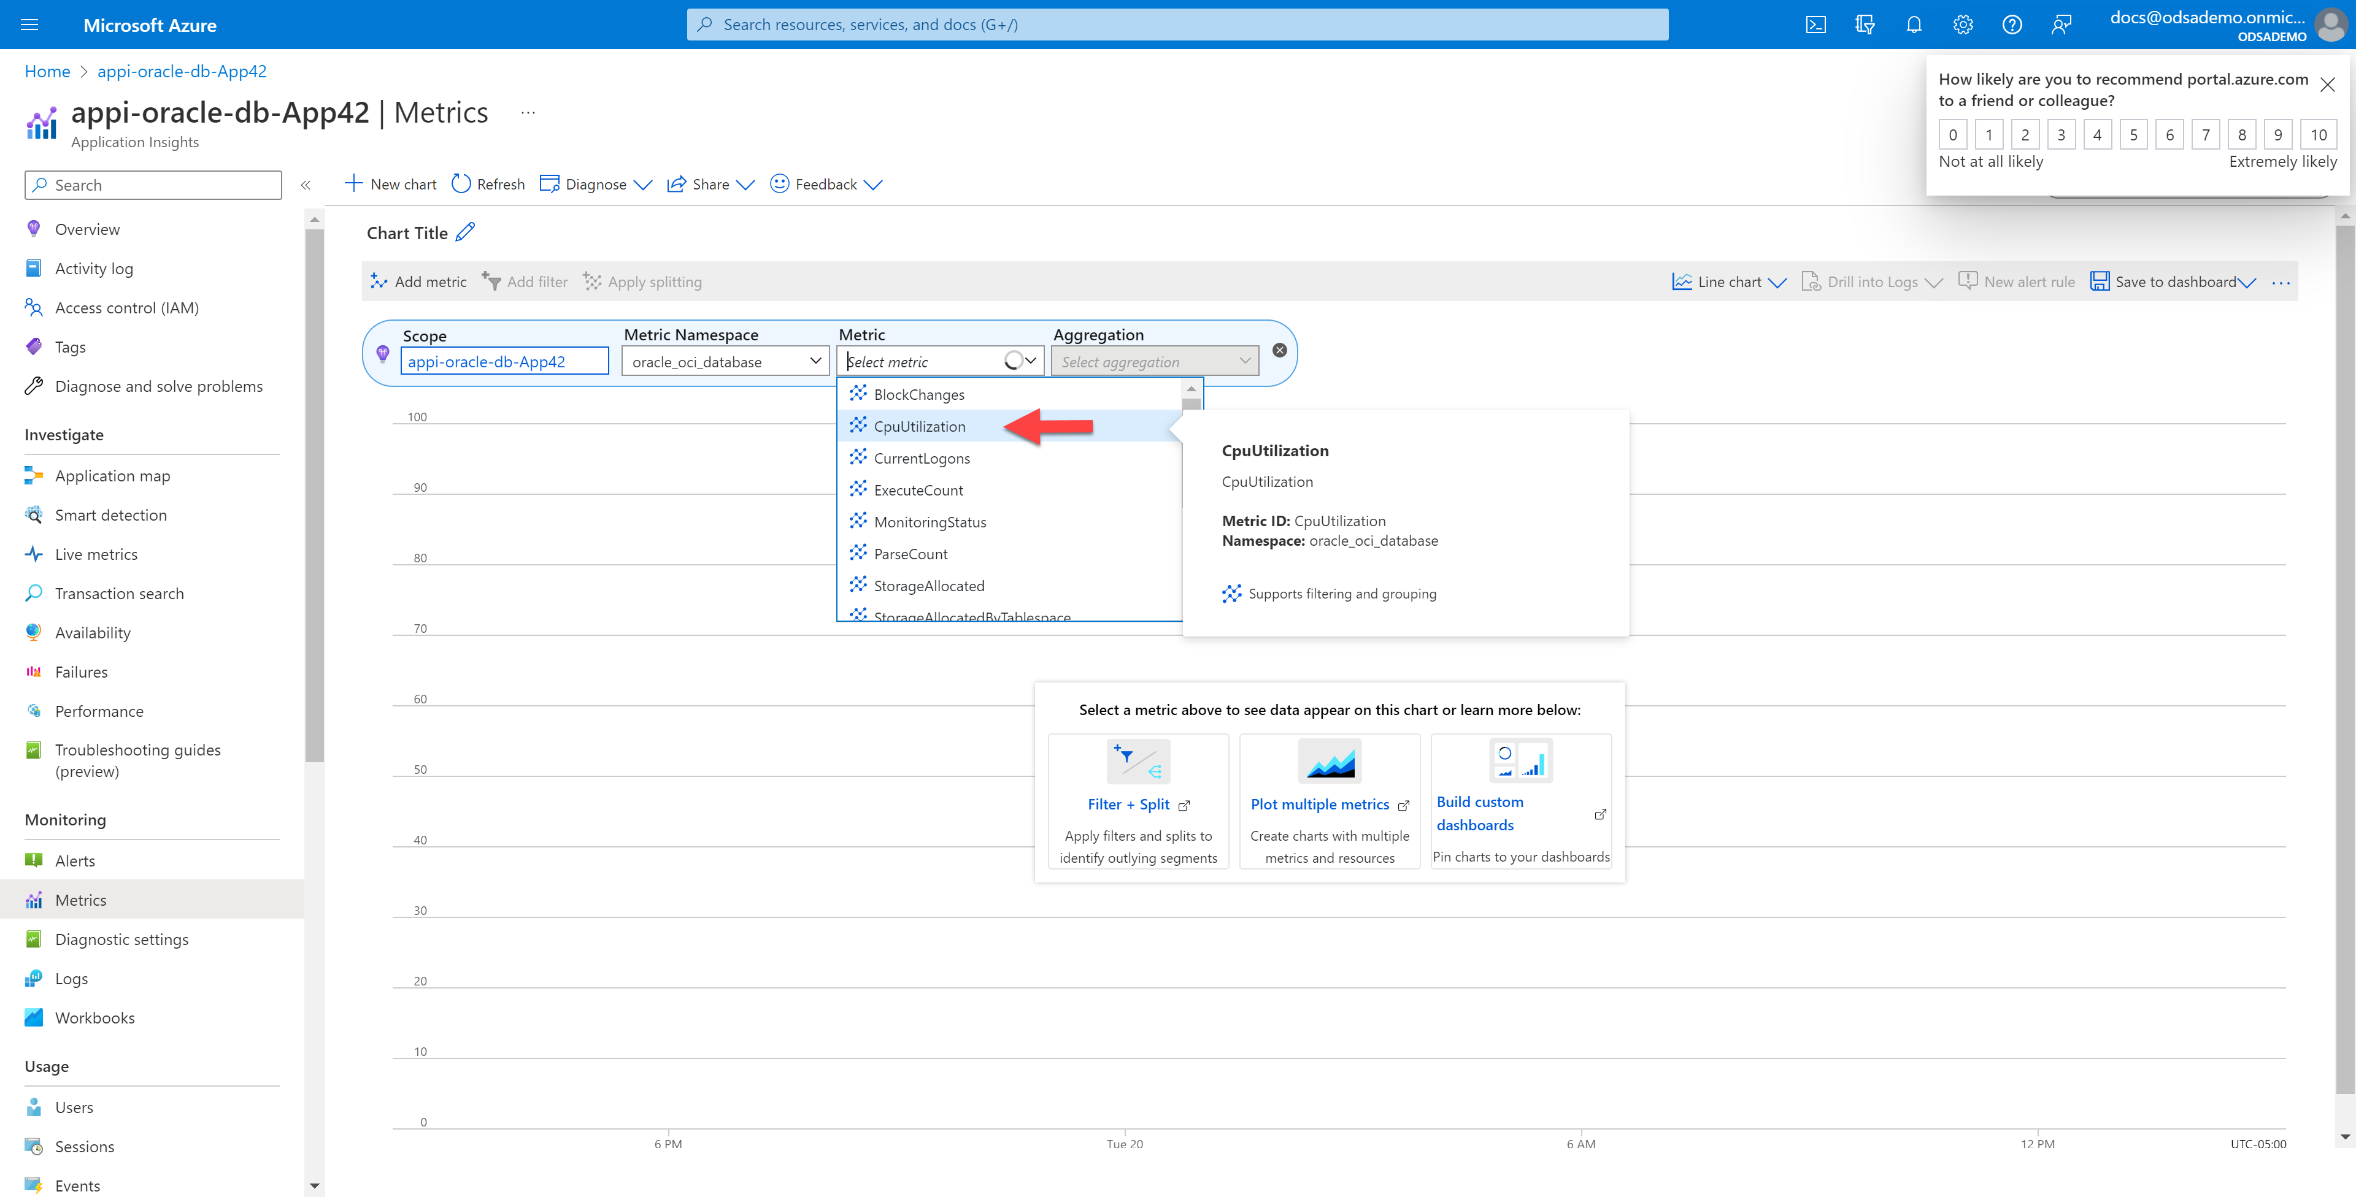Open the Metric Namespace dropdown
The image size is (2356, 1197).
(x=725, y=361)
